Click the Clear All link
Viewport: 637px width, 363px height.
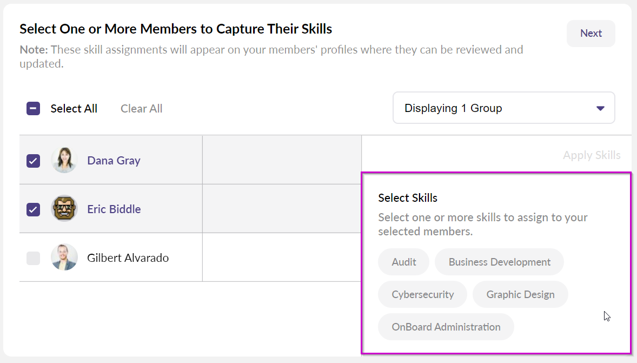point(142,109)
